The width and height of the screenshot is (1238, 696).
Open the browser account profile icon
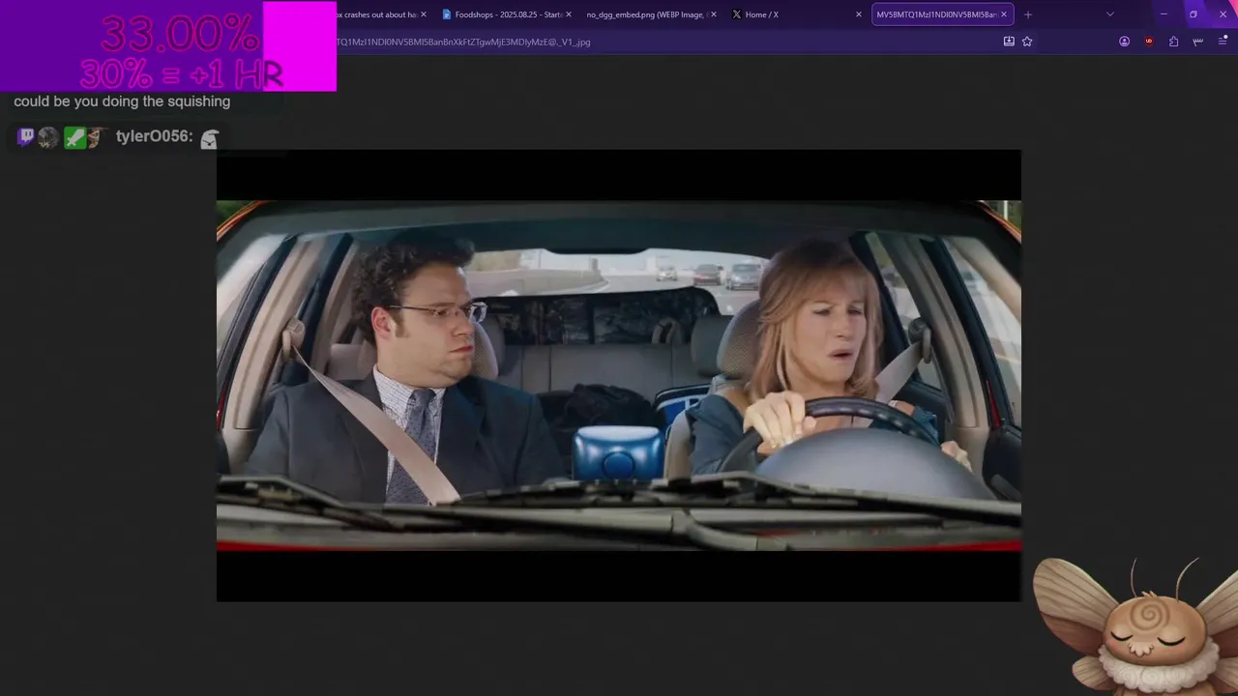(x=1124, y=42)
